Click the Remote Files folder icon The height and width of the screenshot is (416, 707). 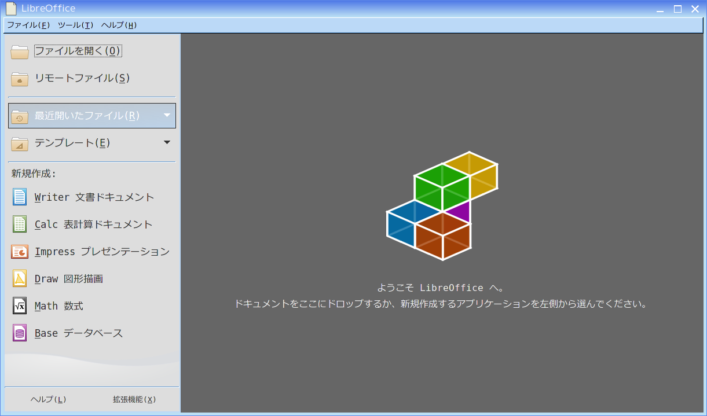click(x=20, y=79)
